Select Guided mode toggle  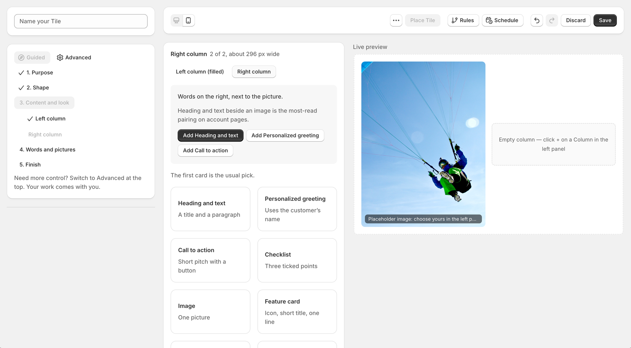(x=32, y=58)
